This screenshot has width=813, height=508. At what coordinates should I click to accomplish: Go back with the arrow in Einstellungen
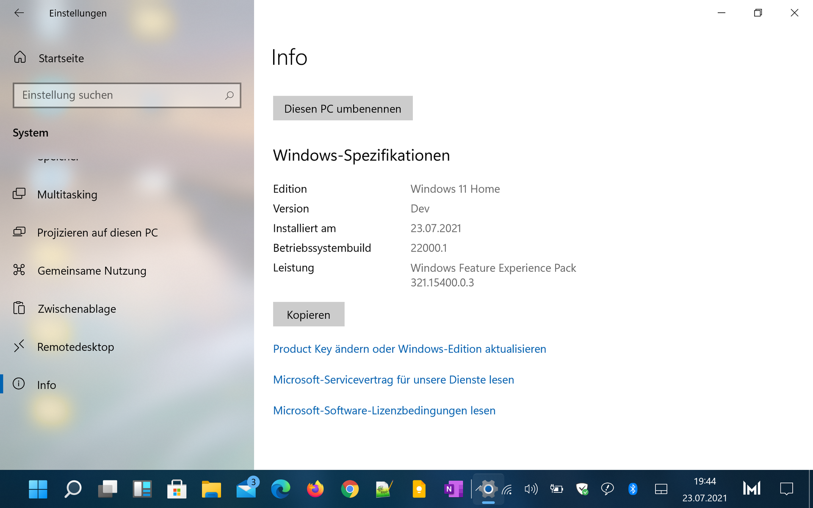click(x=19, y=13)
